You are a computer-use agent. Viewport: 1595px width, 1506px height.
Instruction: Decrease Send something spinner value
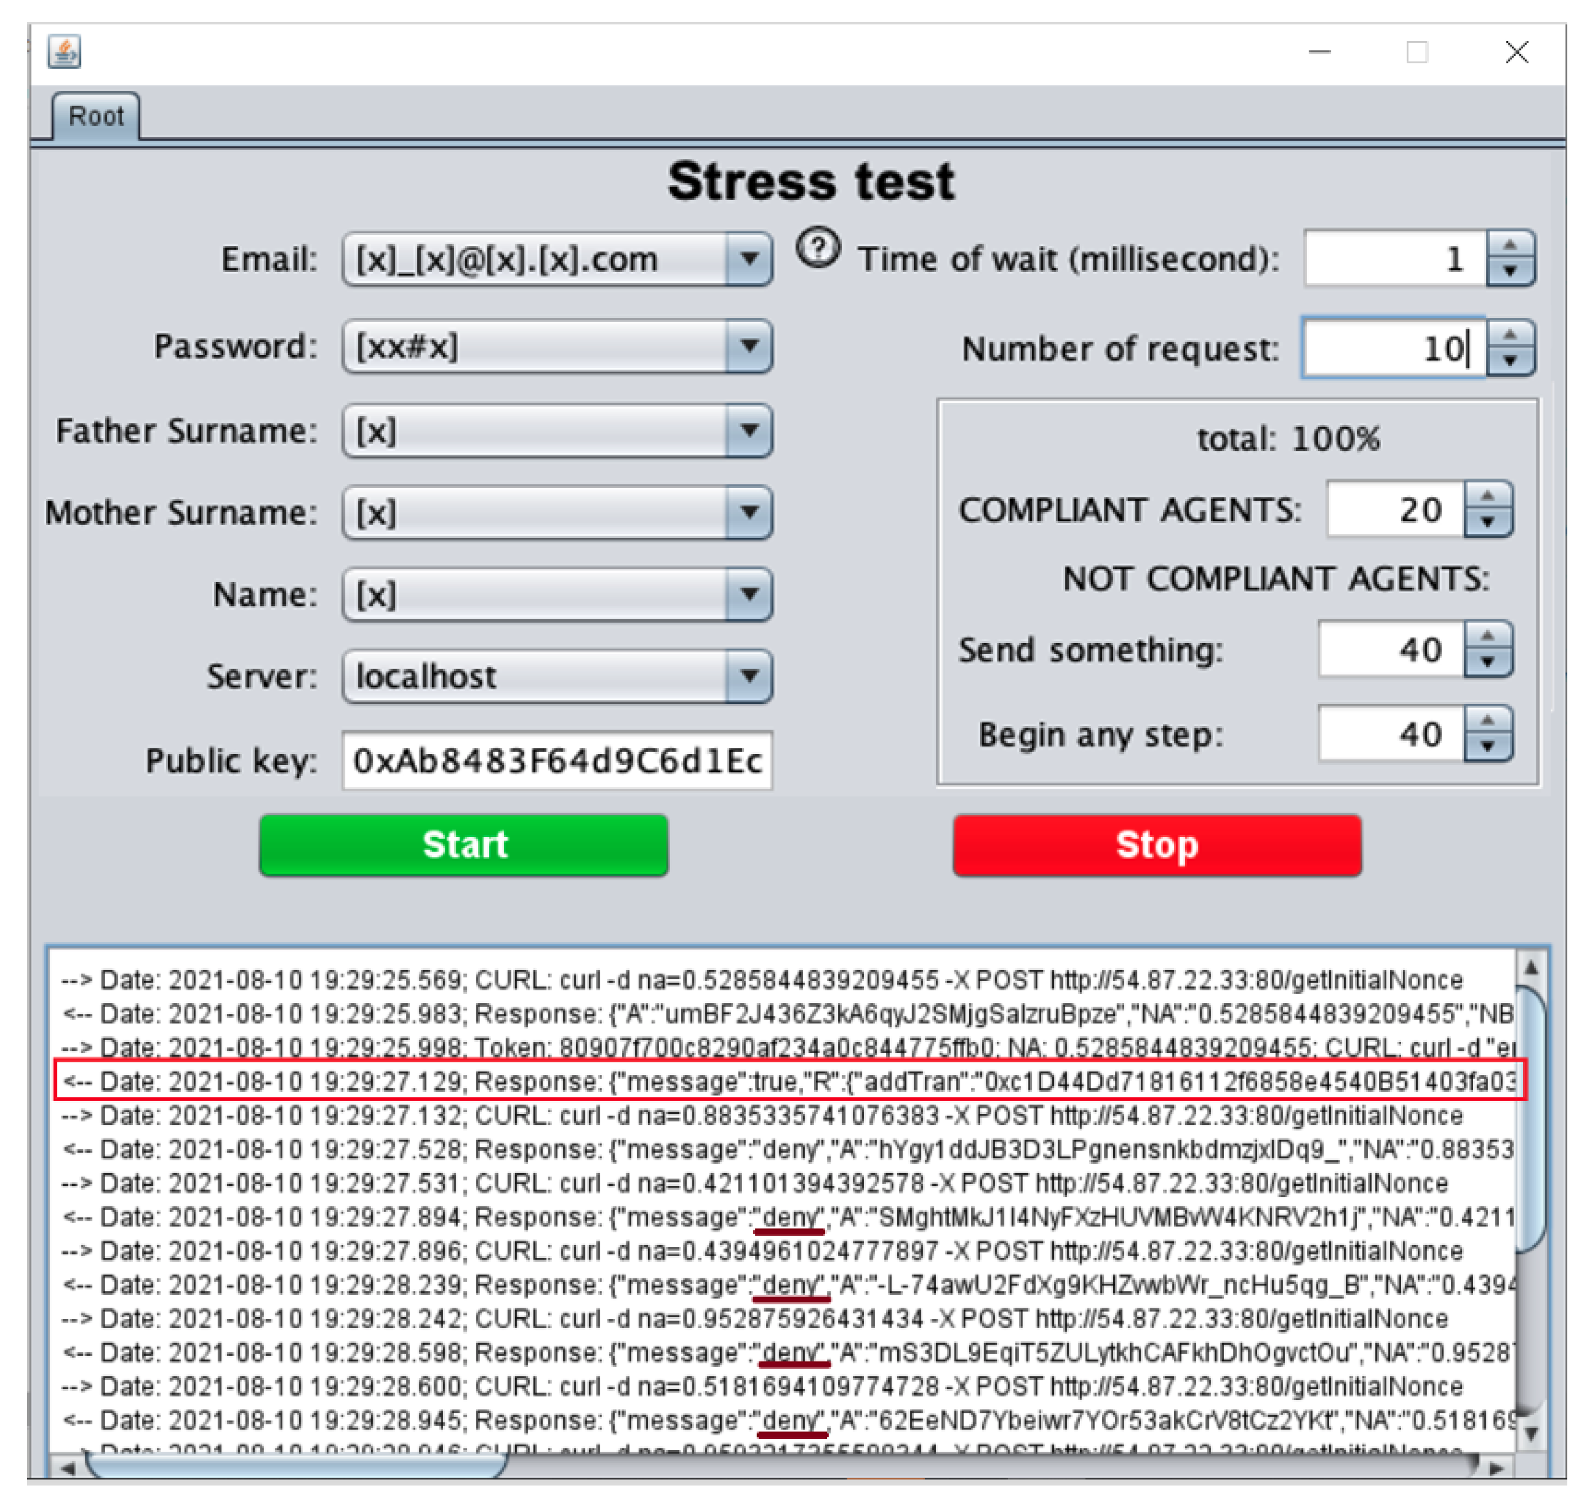pos(1488,662)
